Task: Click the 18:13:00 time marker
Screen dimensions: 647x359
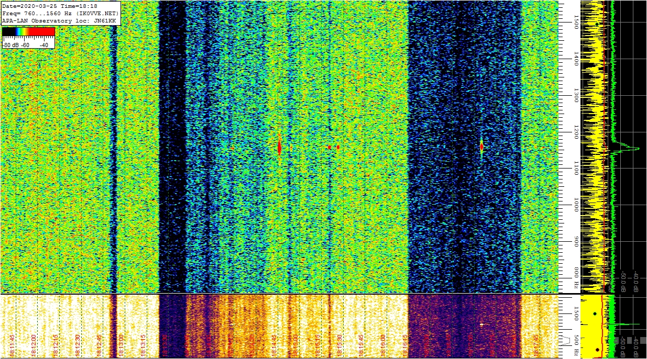Action: [x=121, y=346]
